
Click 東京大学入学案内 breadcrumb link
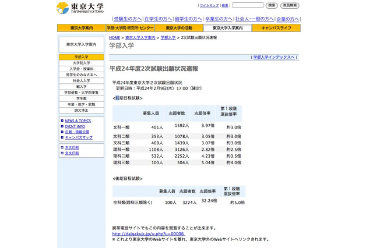point(140,37)
